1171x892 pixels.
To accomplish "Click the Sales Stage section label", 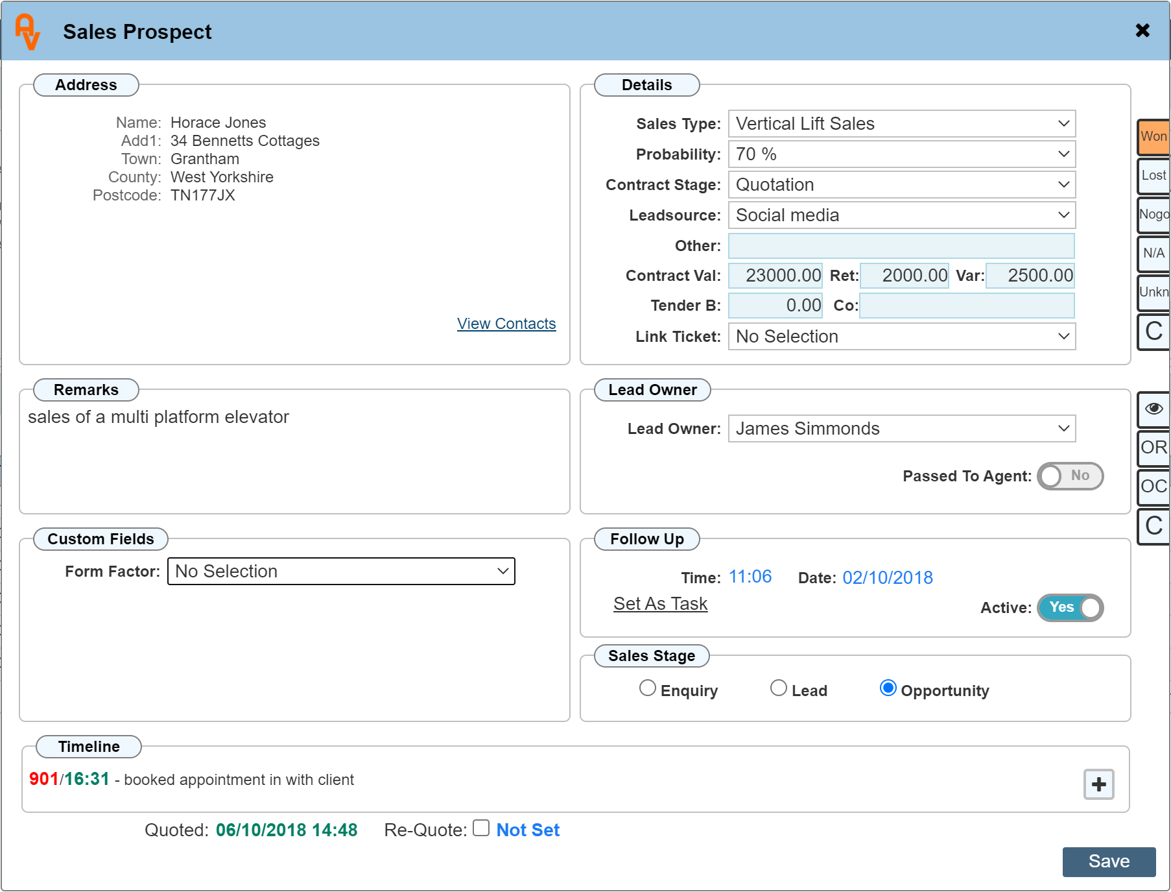I will click(x=652, y=656).
